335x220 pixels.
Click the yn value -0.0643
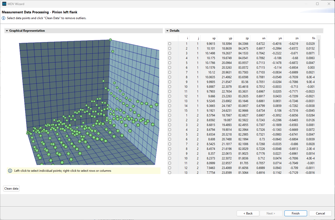(x=277, y=139)
